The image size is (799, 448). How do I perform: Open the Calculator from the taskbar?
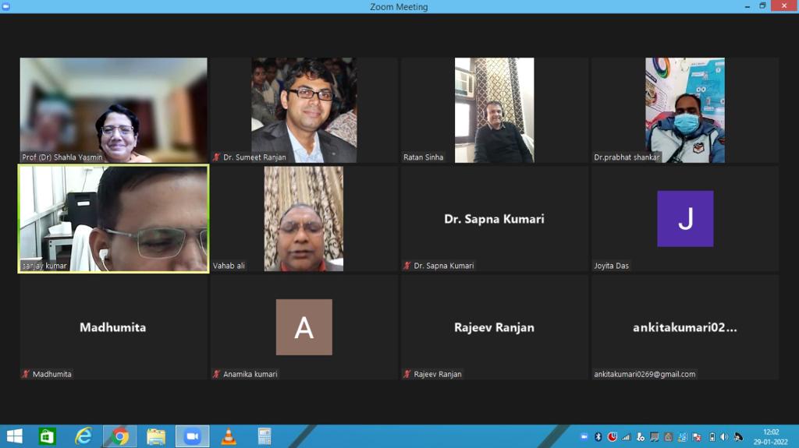pyautogui.click(x=265, y=436)
